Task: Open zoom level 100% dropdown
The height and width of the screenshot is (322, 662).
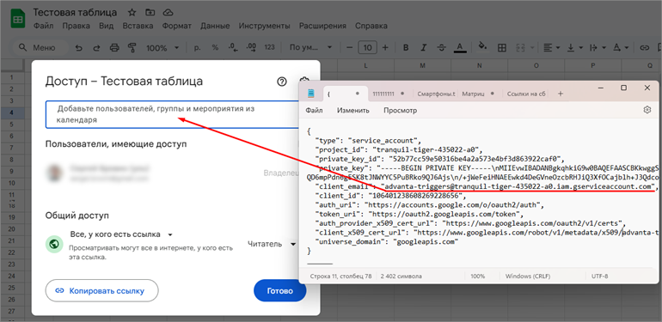Action: click(x=162, y=48)
